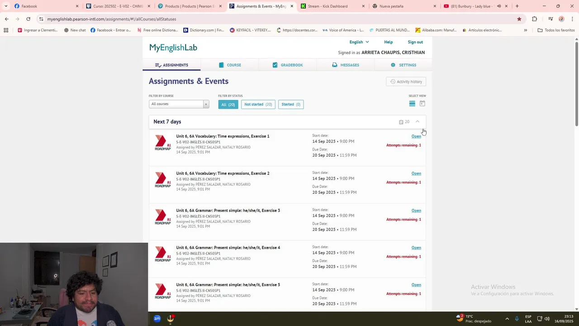Click the Gradebook checkmark icon
Screen dimensions: 579x326
[x=275, y=65]
